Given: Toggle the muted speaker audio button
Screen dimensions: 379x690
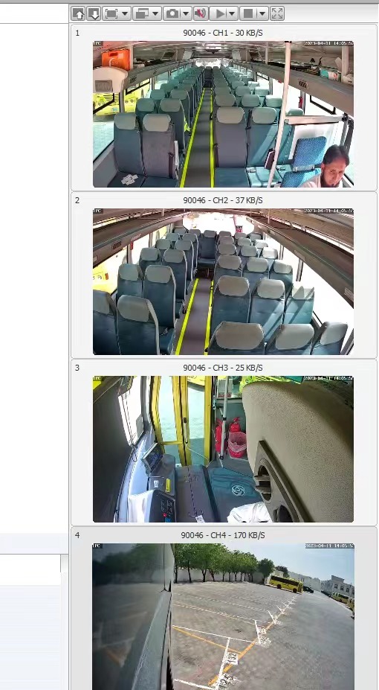Looking at the screenshot, I should click(201, 13).
